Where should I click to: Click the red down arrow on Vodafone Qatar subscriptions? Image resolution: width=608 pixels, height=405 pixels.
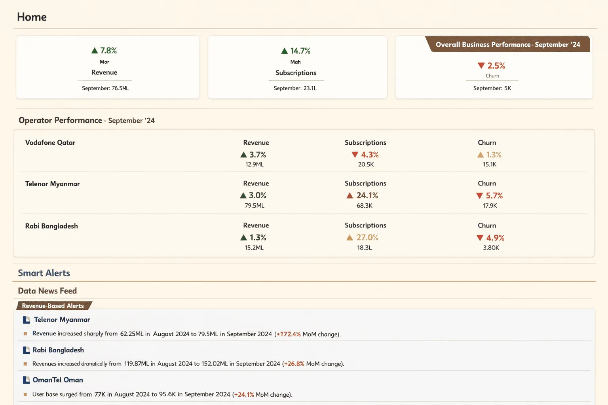click(355, 155)
